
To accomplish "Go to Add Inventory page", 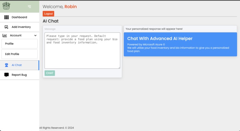I will tap(20, 27).
